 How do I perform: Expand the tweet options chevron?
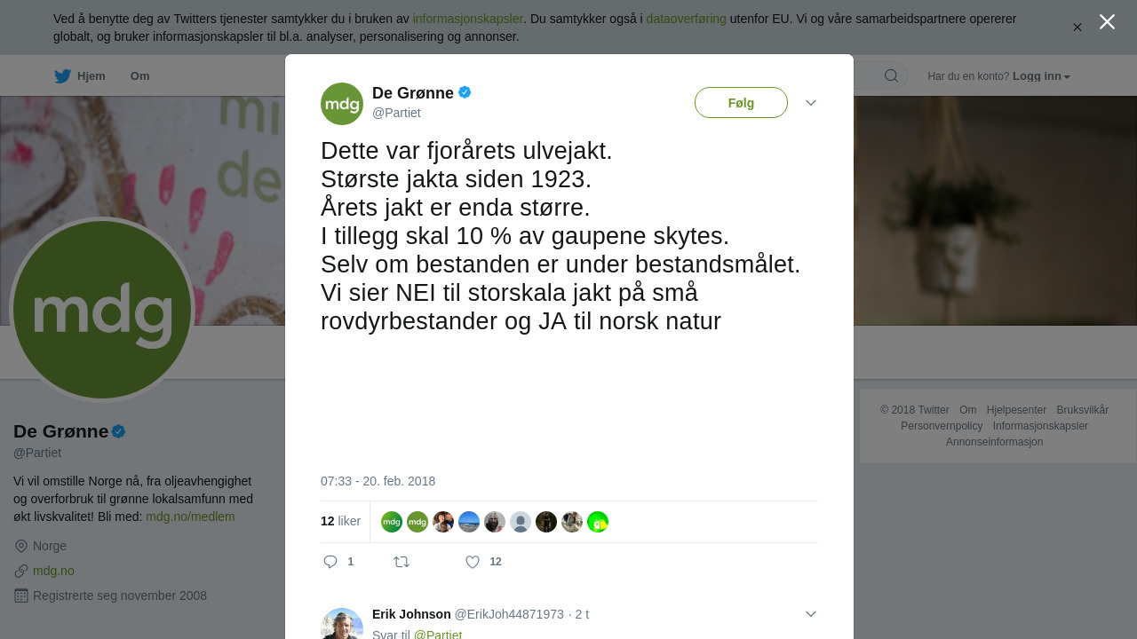tap(811, 103)
